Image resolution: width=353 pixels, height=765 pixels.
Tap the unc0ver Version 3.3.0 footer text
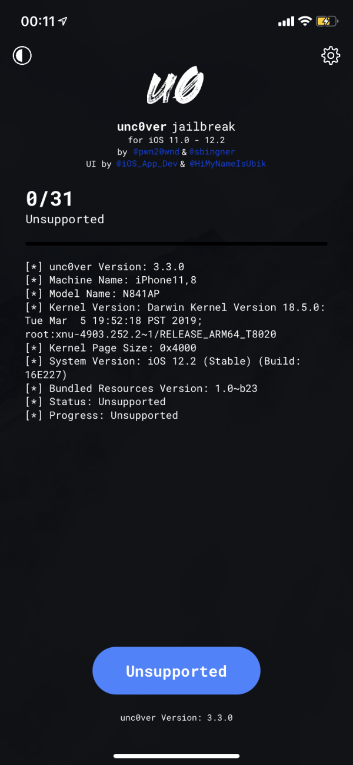click(176, 718)
